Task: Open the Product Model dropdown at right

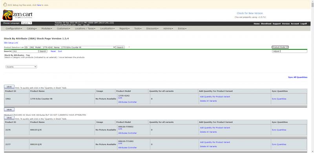Action: tap(280, 47)
